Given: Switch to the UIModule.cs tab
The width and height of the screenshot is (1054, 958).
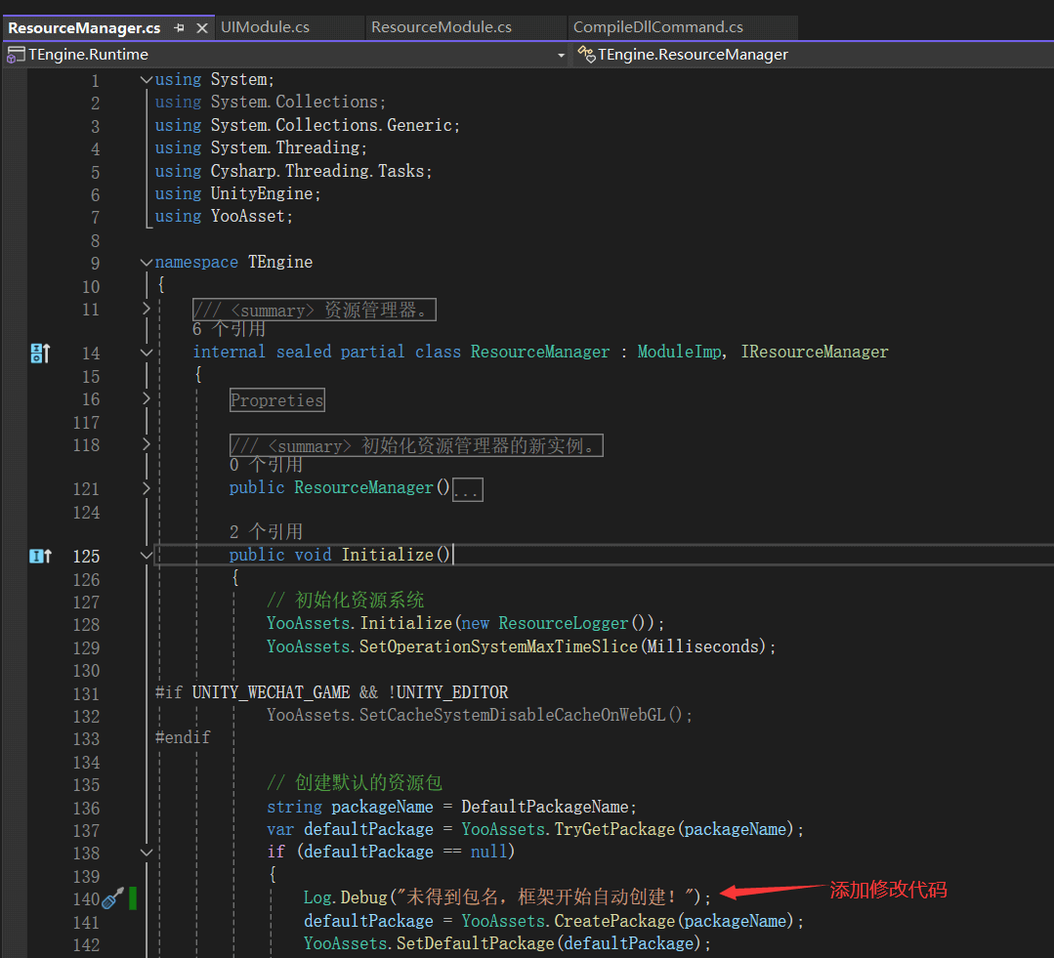Looking at the screenshot, I should pyautogui.click(x=266, y=27).
